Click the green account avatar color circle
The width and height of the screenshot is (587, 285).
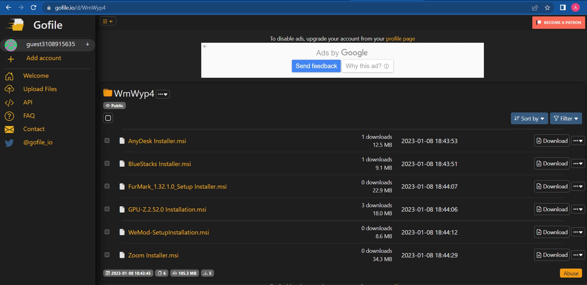click(x=10, y=45)
